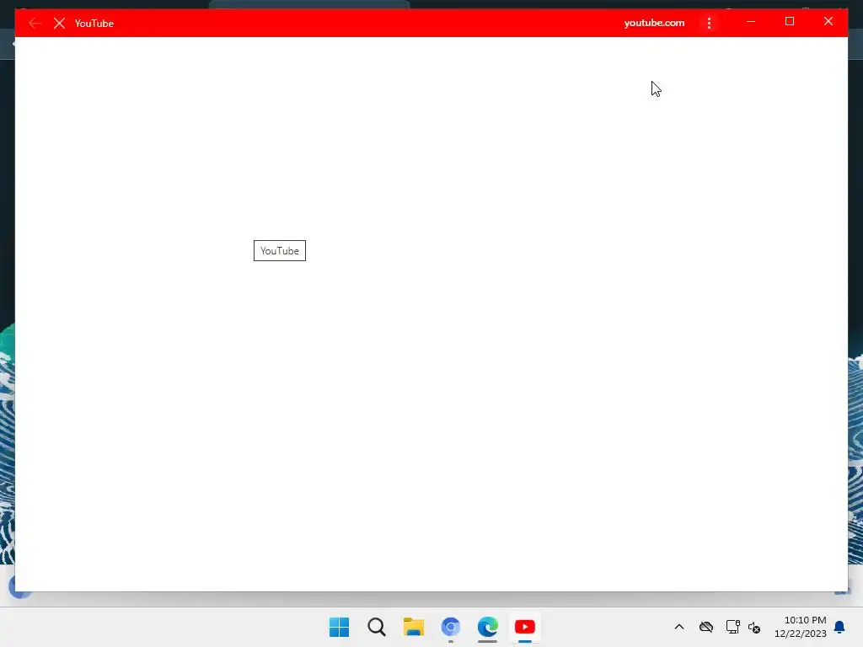Select the YouTube app taskbar icon
Image resolution: width=863 pixels, height=647 pixels.
(x=525, y=627)
